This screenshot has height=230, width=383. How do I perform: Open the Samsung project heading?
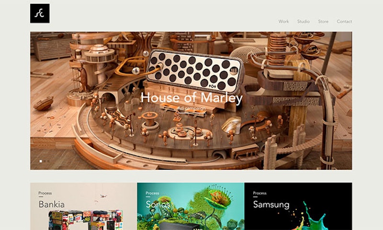[x=271, y=204]
